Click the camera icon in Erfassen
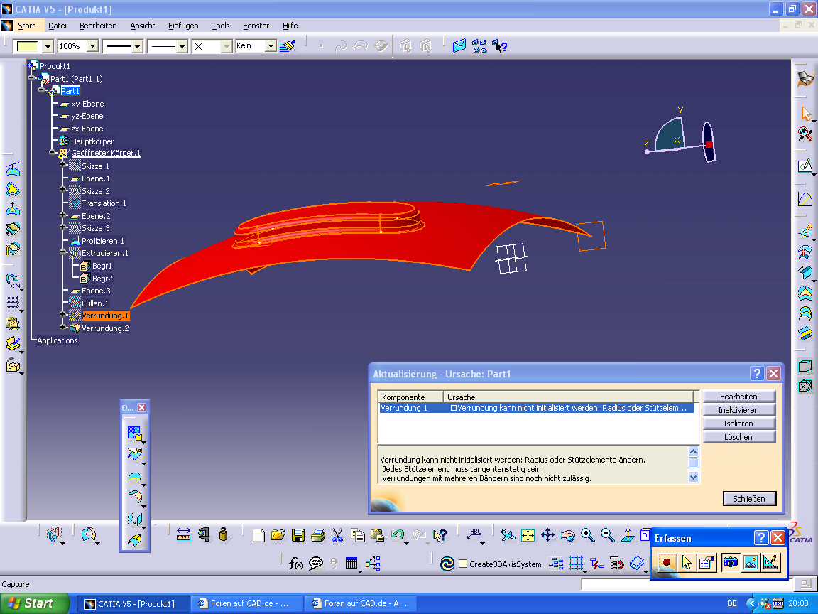The height and width of the screenshot is (614, 818). (731, 562)
